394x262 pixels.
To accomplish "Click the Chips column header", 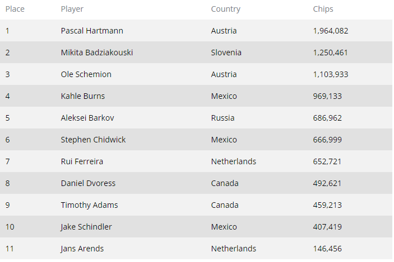I will click(323, 9).
